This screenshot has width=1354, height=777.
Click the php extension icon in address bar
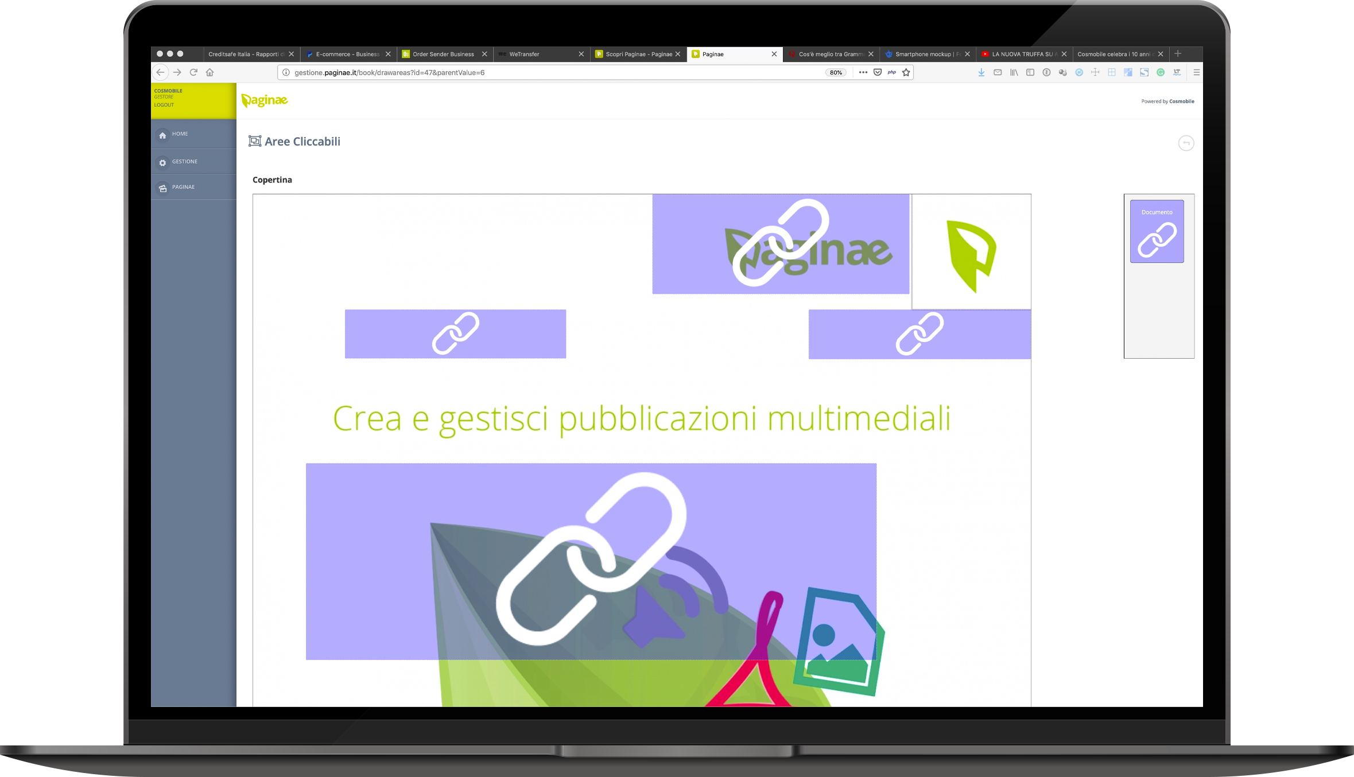(x=892, y=72)
